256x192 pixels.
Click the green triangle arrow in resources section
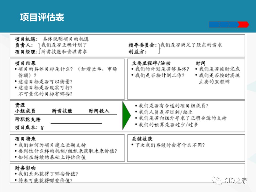(126, 115)
